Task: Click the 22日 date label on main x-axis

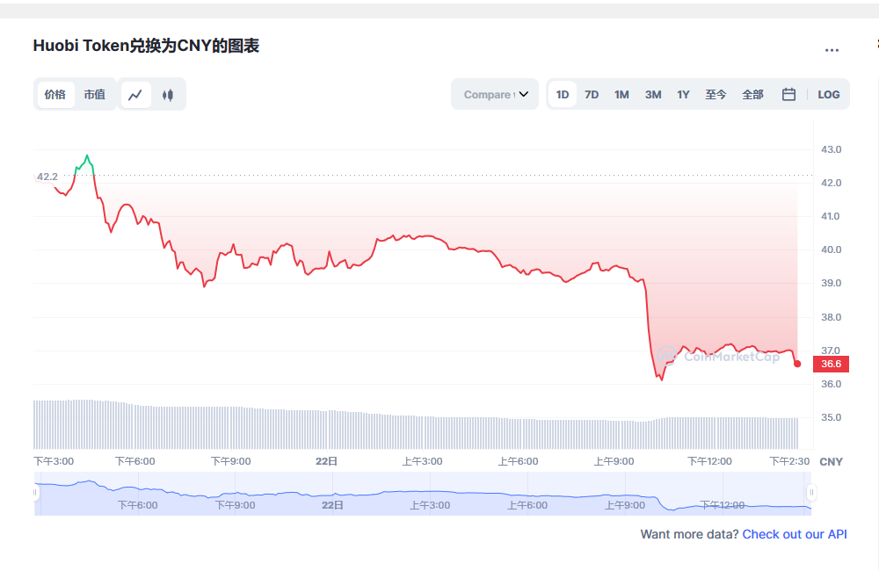Action: (x=326, y=461)
